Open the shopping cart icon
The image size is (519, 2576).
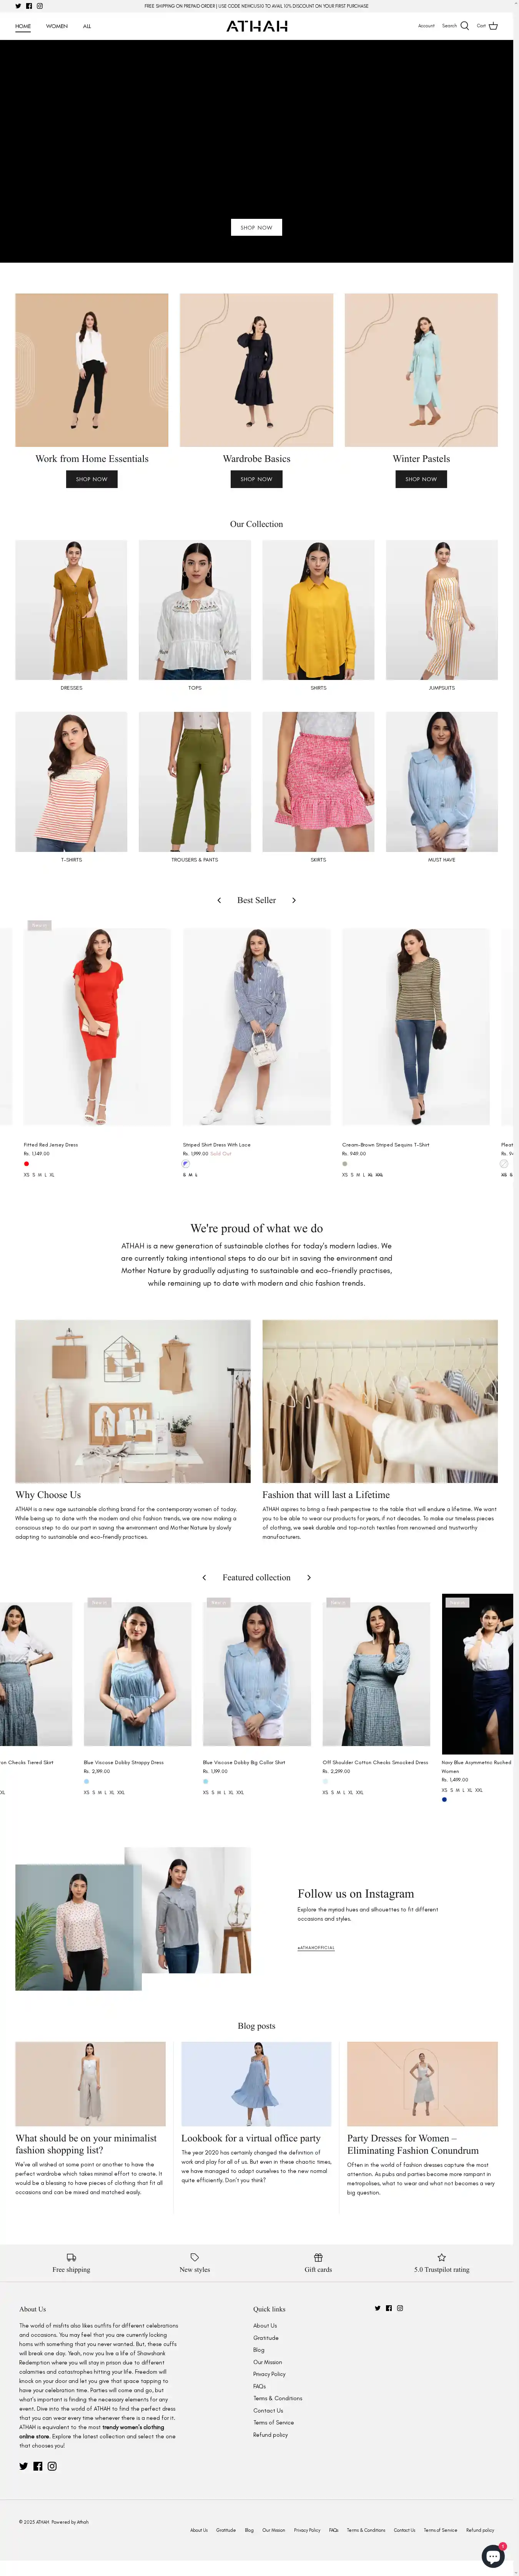pos(493,26)
